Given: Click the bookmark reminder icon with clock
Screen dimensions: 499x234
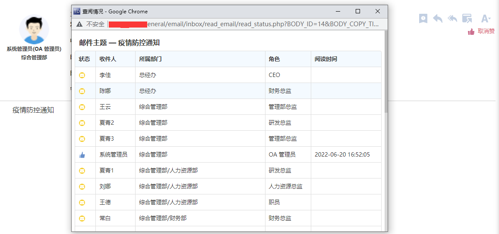Looking at the screenshot, I should click(x=423, y=18).
